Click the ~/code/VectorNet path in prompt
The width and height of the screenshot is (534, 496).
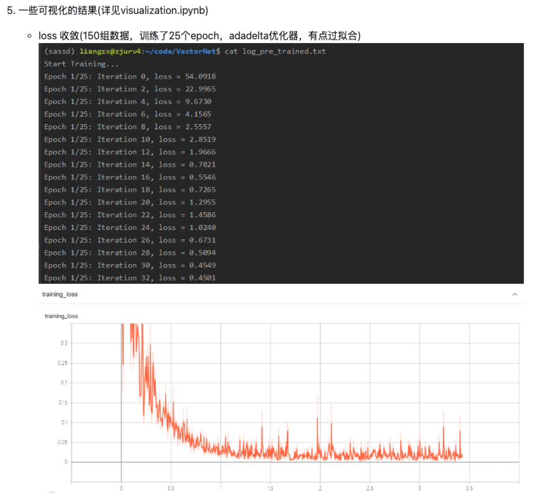(x=183, y=51)
